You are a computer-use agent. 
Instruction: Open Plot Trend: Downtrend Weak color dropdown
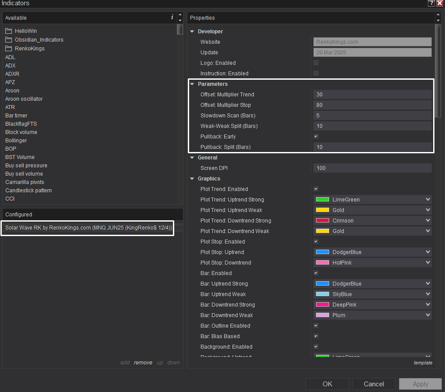click(x=372, y=231)
